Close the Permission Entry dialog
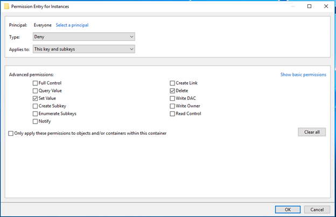 click(x=326, y=6)
